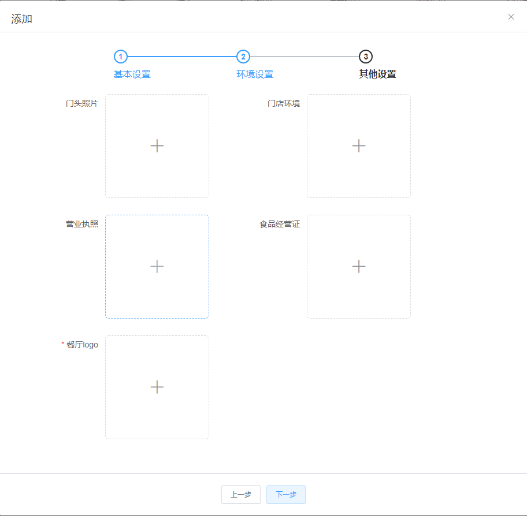Add a 门店环境 photo via plus icon

point(359,145)
